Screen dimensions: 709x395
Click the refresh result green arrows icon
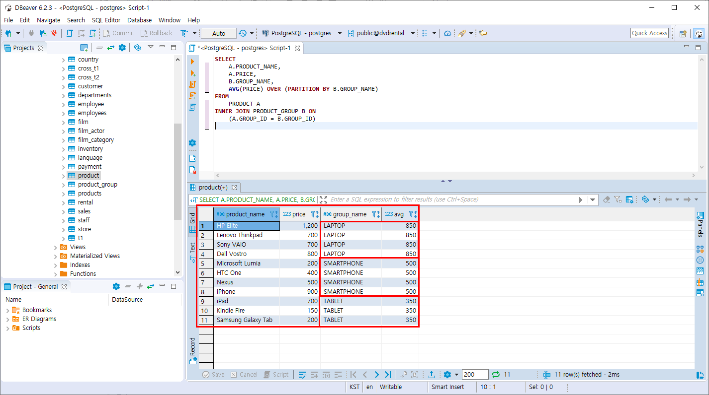click(496, 375)
